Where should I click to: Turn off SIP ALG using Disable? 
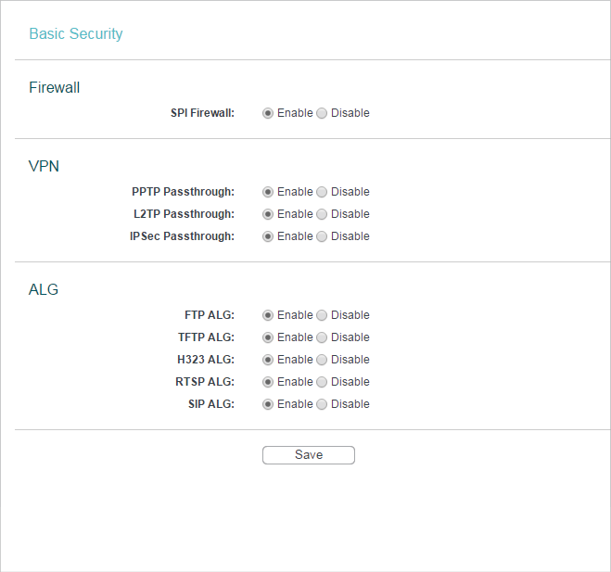[322, 404]
